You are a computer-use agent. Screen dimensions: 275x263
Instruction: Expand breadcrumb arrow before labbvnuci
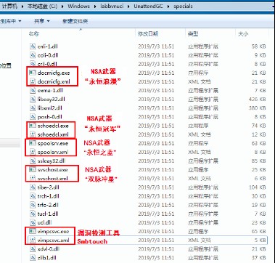[95, 6]
